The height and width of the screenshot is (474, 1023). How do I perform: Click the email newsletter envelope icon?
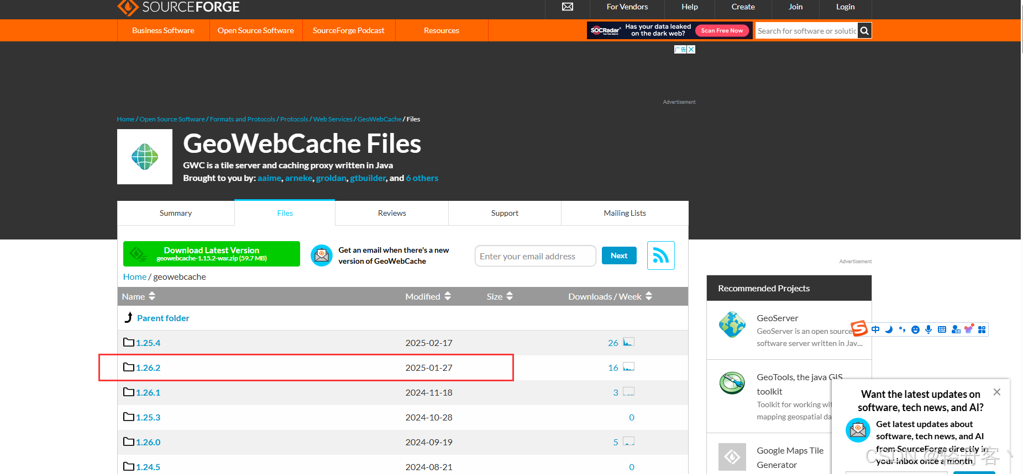(x=322, y=255)
